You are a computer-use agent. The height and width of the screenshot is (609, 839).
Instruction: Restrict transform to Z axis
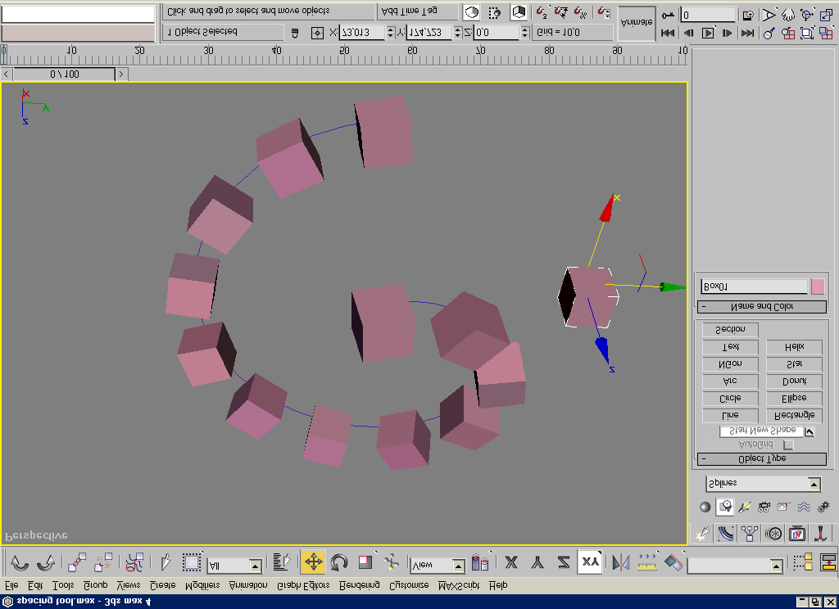click(x=564, y=562)
